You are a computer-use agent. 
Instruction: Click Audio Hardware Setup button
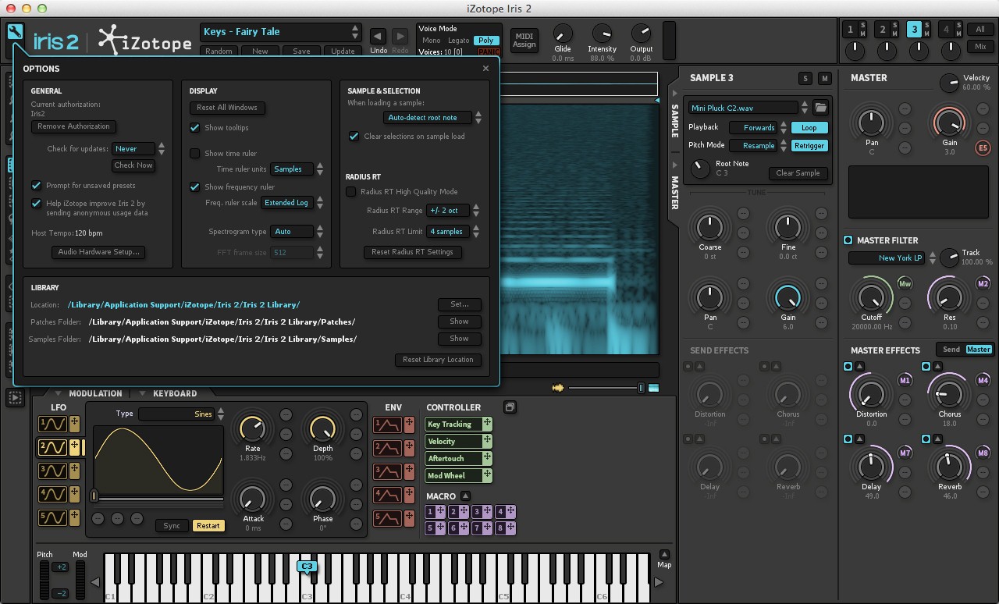[98, 252]
